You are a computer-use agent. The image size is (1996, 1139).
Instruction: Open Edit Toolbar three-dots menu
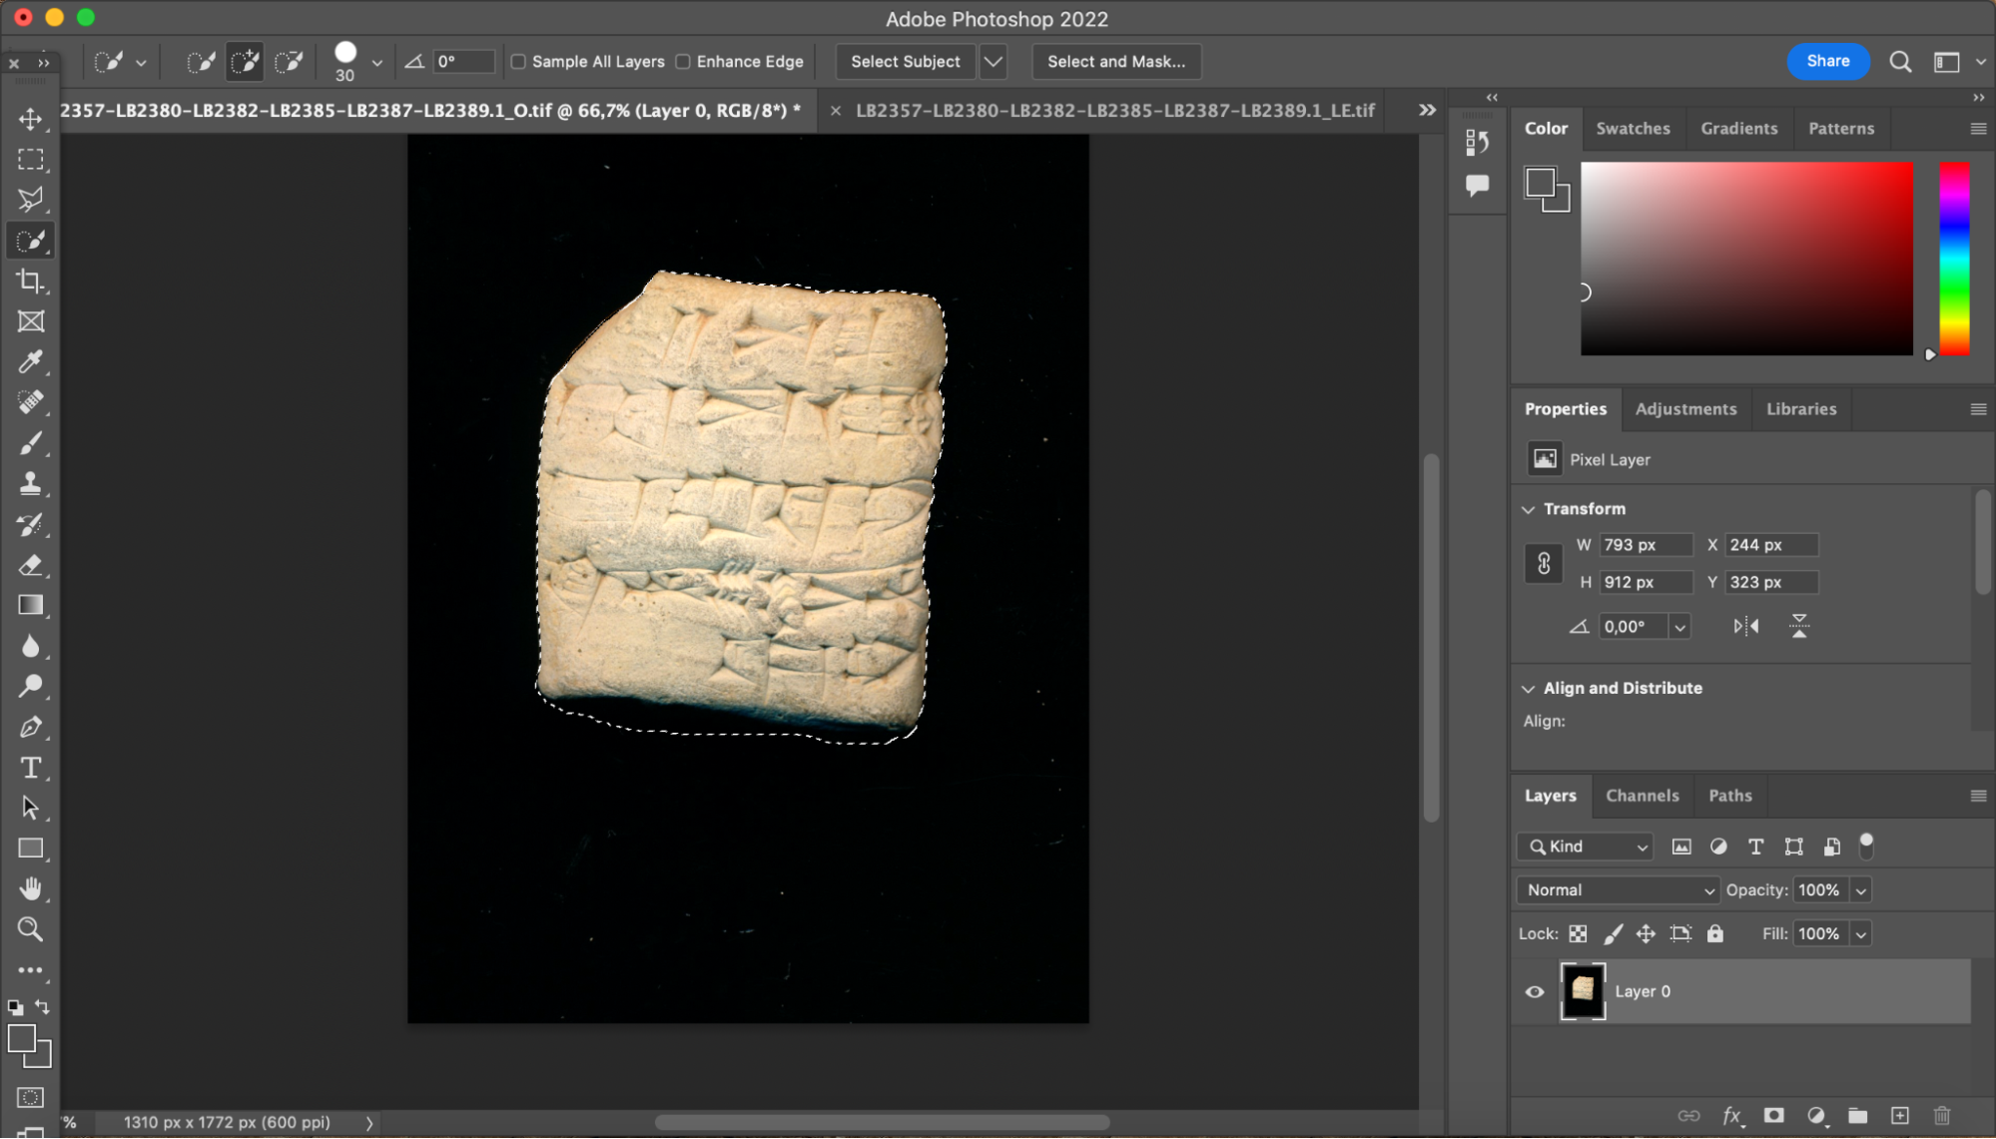(31, 970)
